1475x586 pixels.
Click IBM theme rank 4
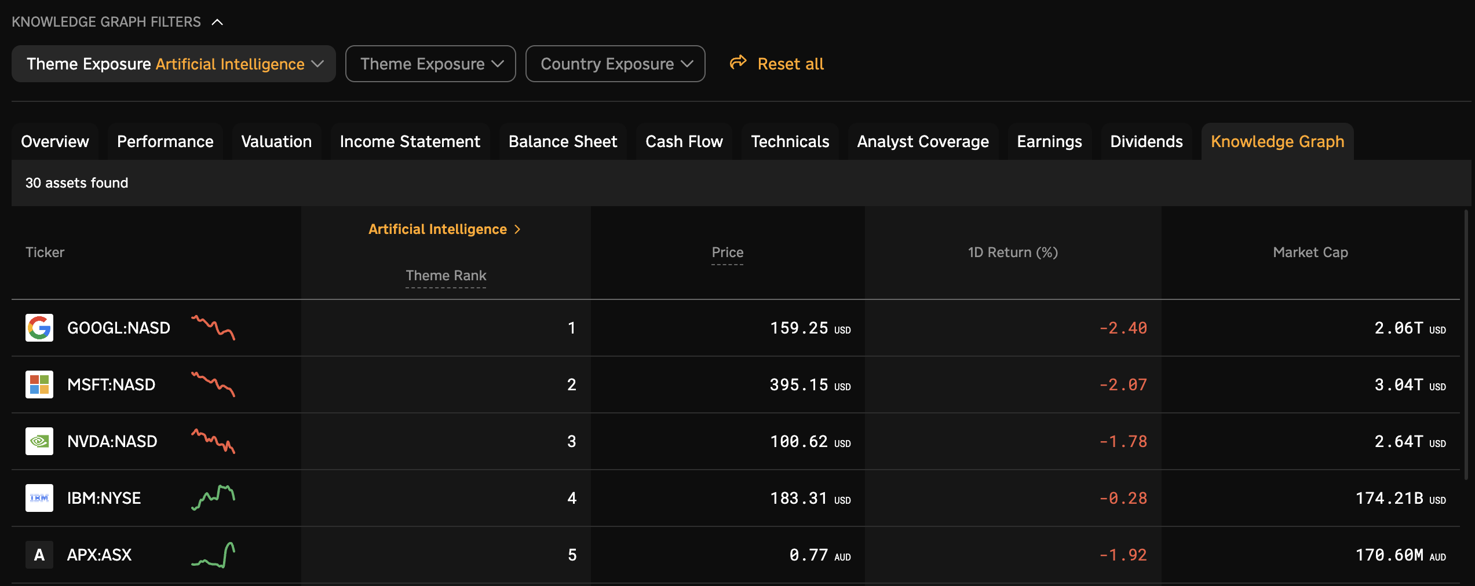coord(572,499)
